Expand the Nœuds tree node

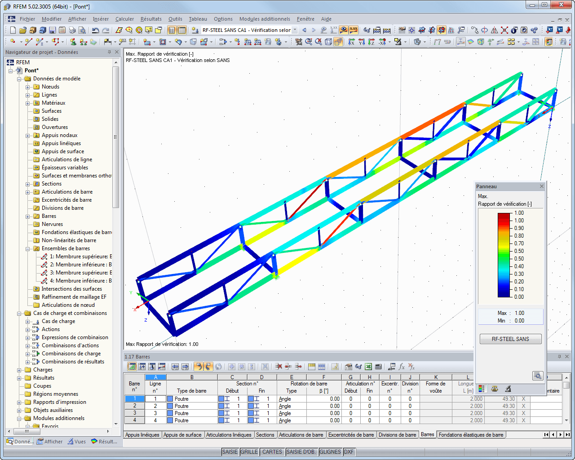coord(28,87)
